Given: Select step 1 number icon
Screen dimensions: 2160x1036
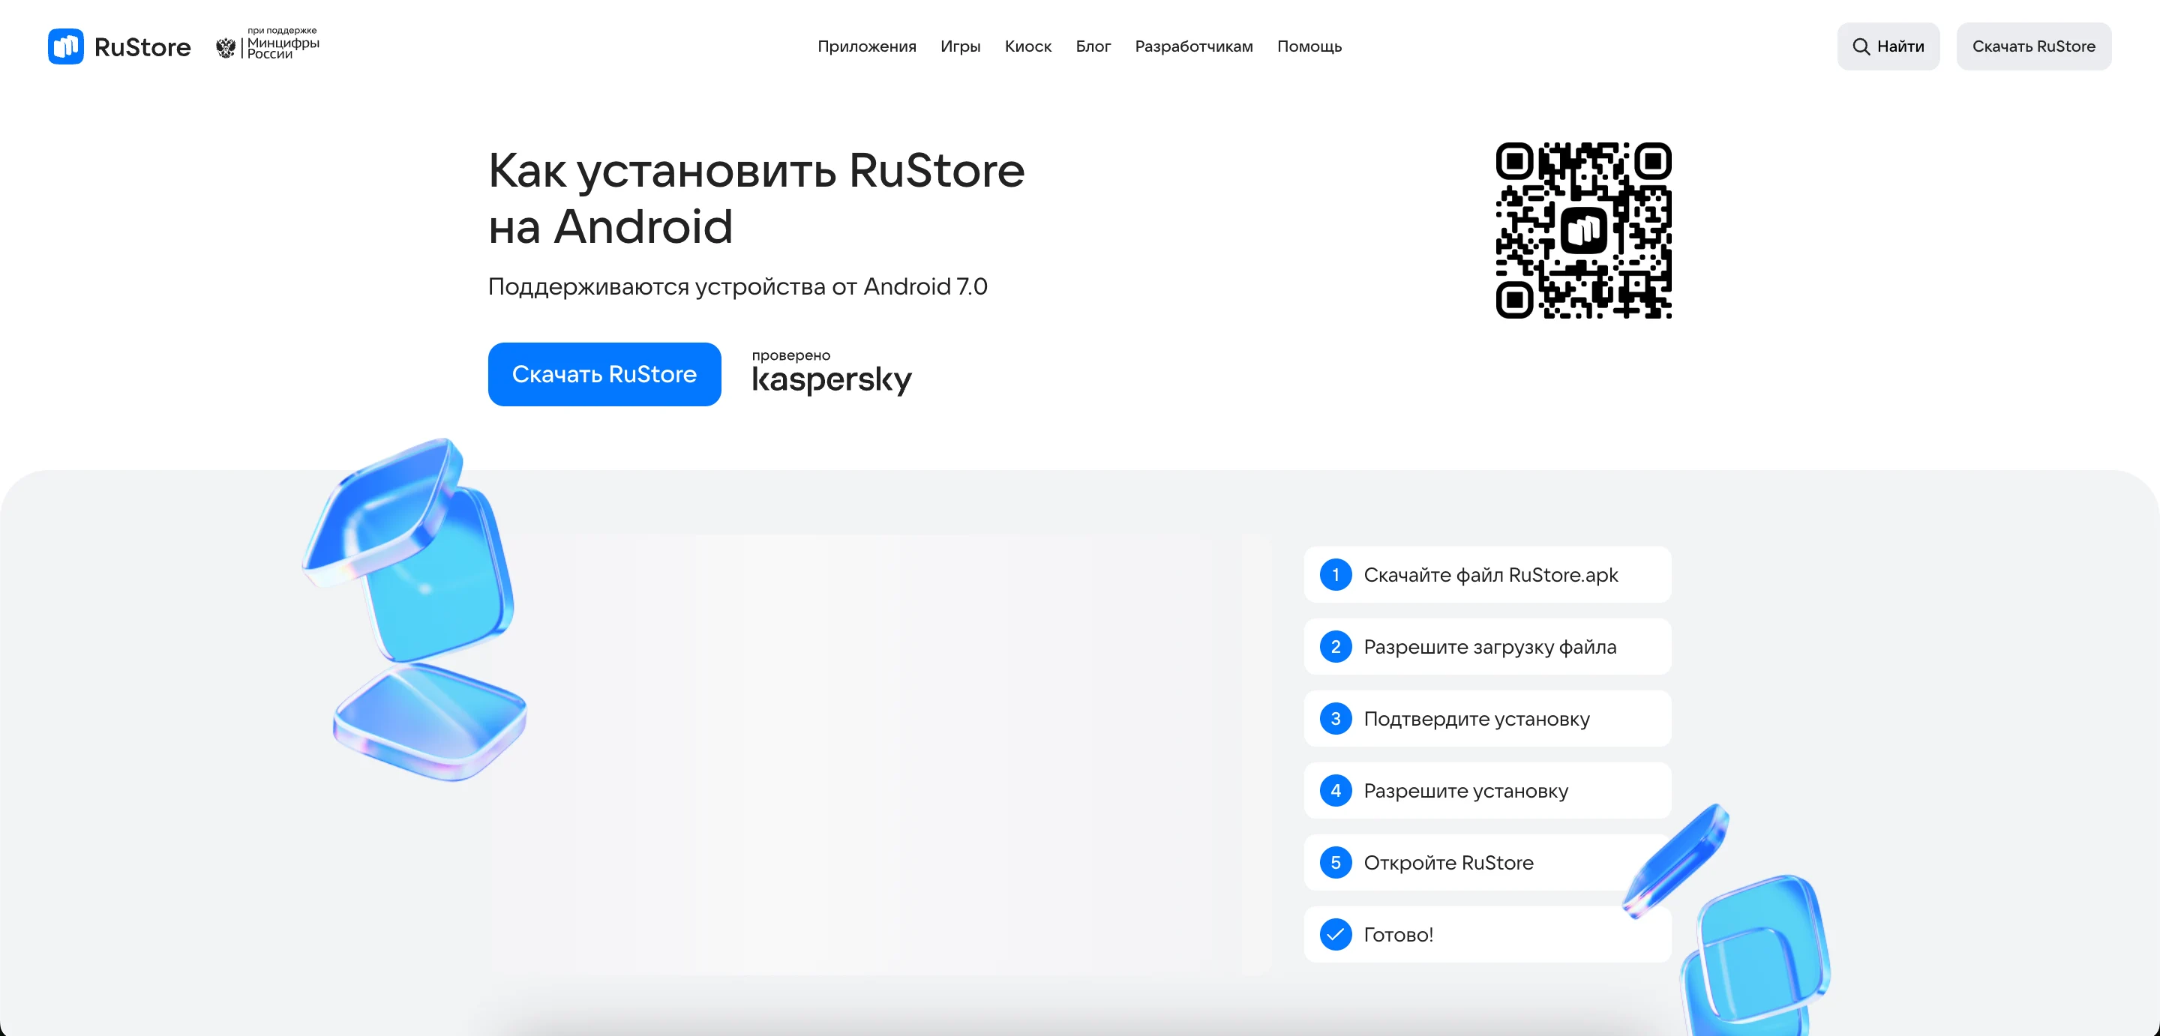Looking at the screenshot, I should pos(1335,575).
